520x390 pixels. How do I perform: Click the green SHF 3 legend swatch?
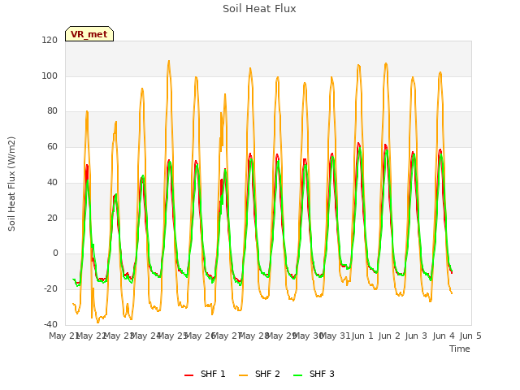point(298,375)
